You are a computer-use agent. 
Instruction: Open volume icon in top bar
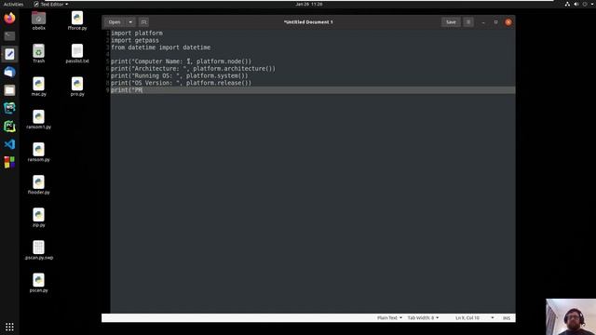576,4
